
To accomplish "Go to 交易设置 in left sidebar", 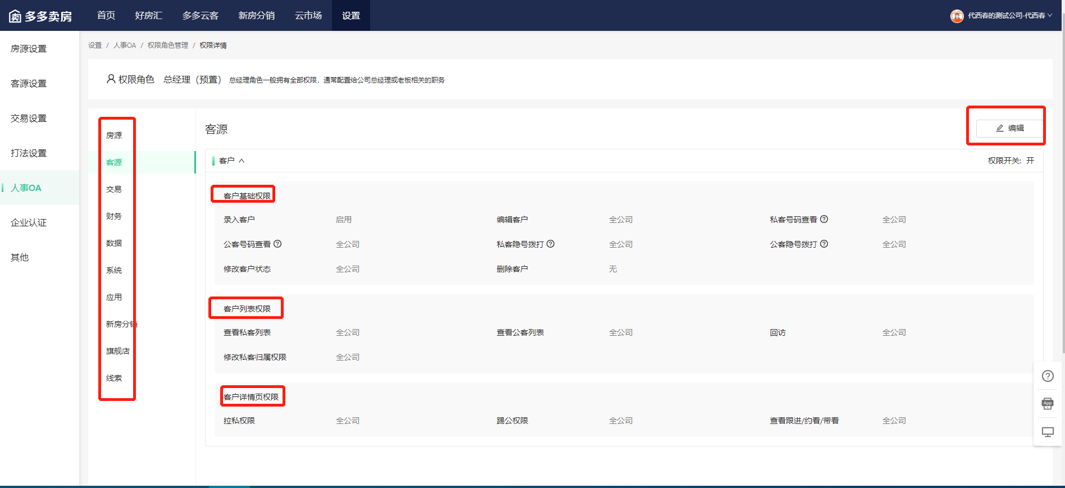I will [29, 118].
